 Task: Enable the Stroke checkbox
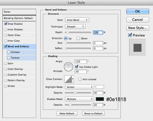click(6, 86)
